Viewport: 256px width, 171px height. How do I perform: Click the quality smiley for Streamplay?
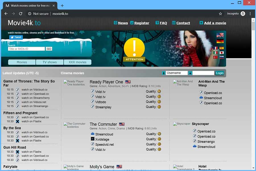pyautogui.click(x=159, y=107)
